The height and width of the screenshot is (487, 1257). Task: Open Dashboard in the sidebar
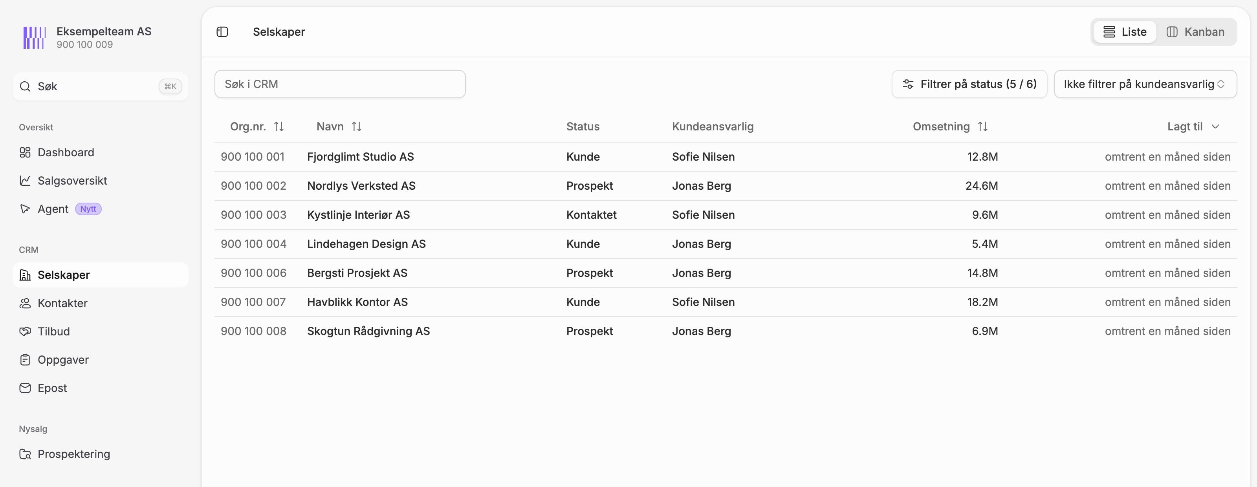pos(100,152)
